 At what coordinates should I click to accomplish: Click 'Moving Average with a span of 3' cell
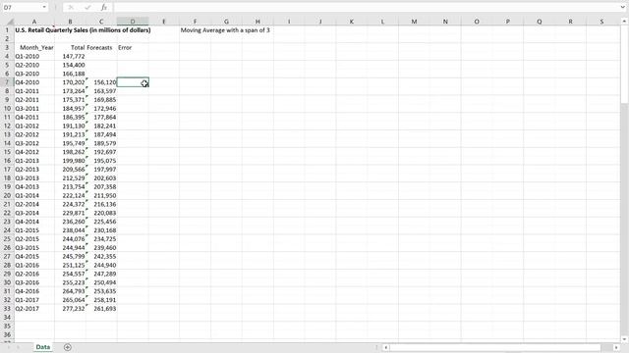coord(225,30)
